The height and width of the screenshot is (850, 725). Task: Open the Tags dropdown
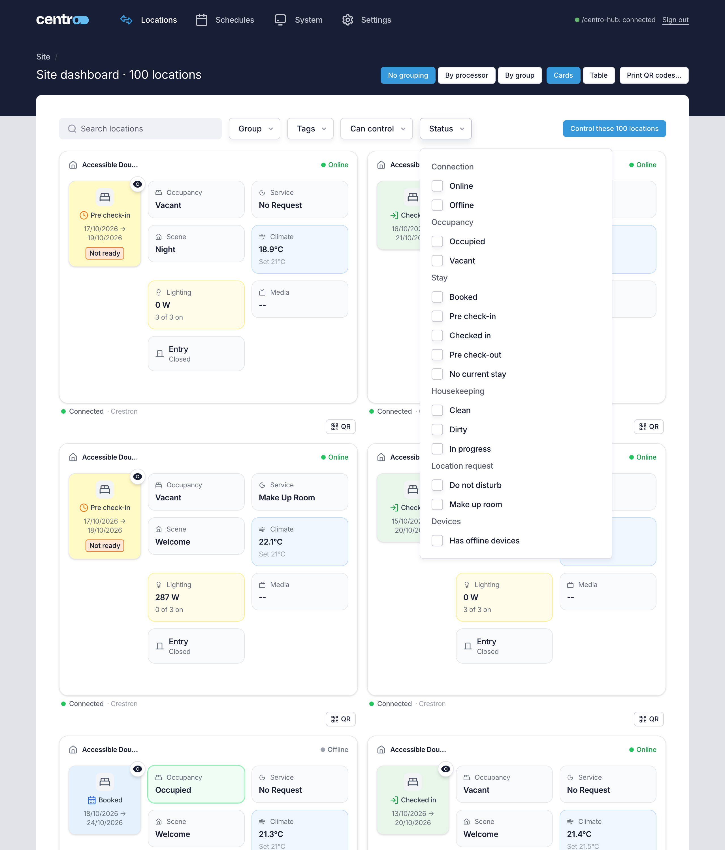pos(310,129)
